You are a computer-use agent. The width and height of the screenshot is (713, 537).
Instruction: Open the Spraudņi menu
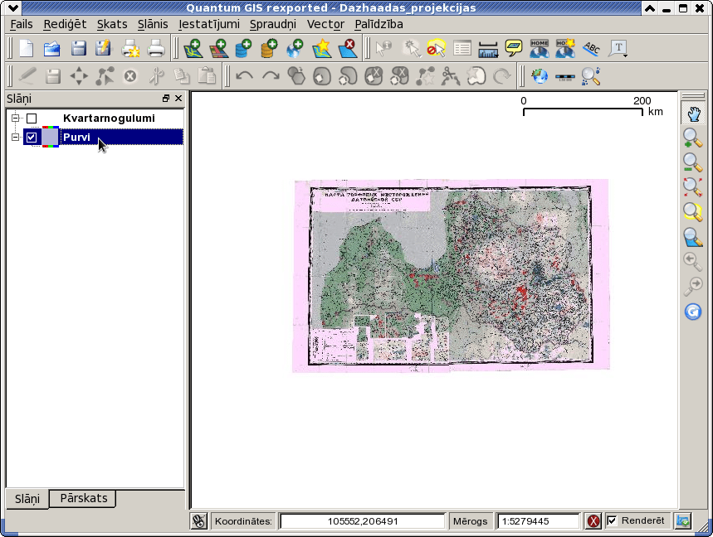(273, 24)
